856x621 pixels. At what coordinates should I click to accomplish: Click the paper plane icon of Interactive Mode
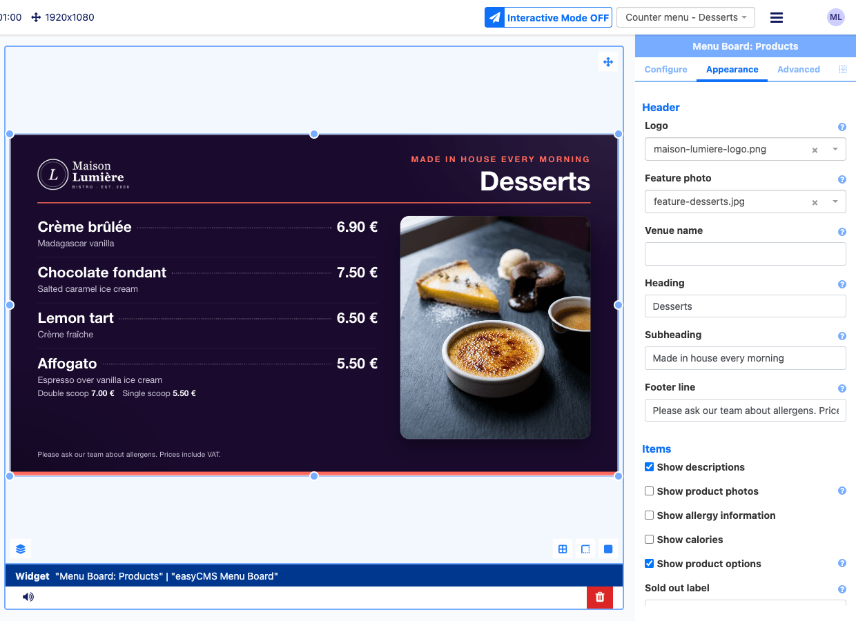tap(494, 17)
